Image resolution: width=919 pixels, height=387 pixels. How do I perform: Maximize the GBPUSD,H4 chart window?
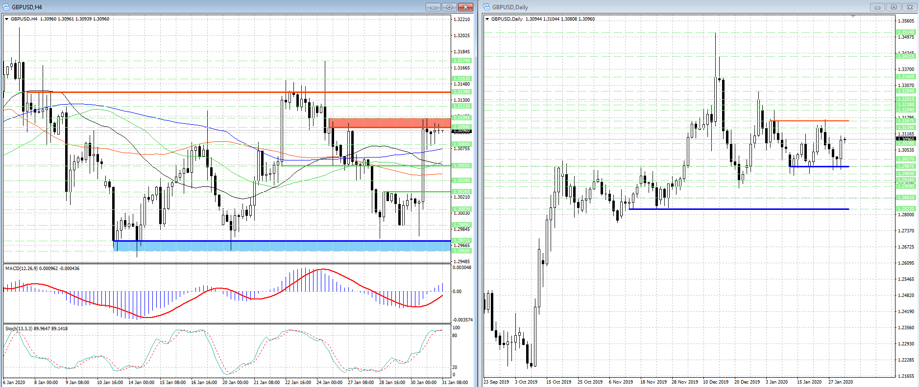click(x=449, y=7)
